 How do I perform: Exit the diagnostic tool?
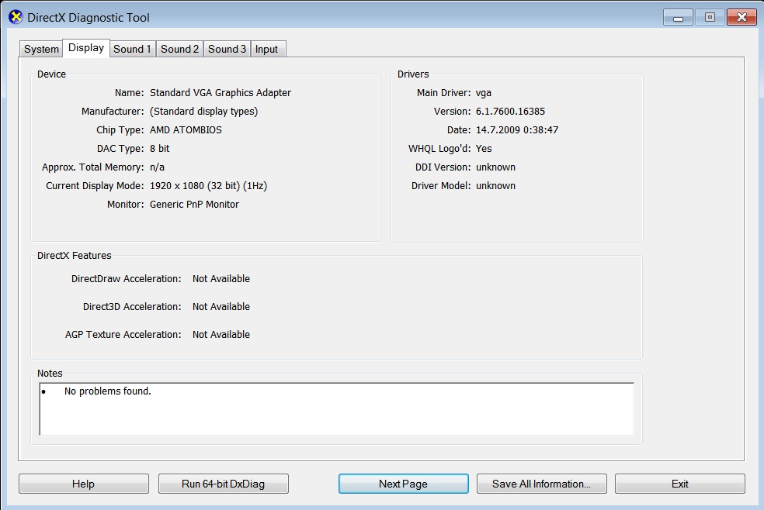[679, 484]
